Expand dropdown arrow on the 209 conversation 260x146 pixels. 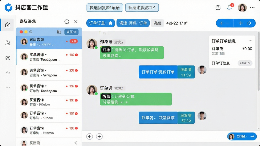pos(46,70)
